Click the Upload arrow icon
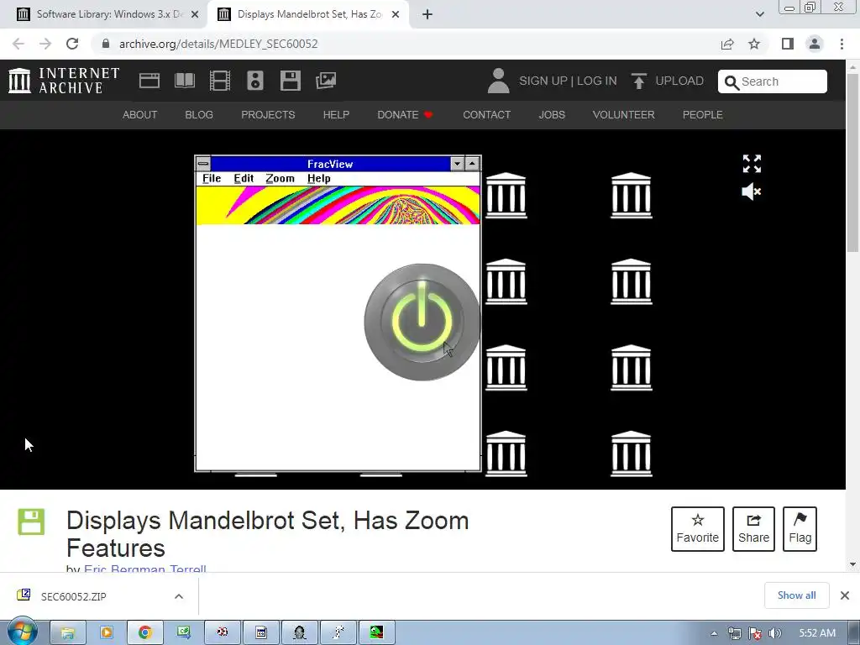The image size is (860, 645). (638, 81)
